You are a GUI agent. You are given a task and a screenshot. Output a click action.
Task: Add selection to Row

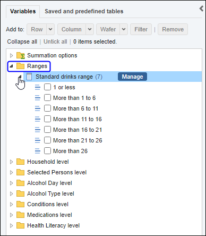click(37, 29)
